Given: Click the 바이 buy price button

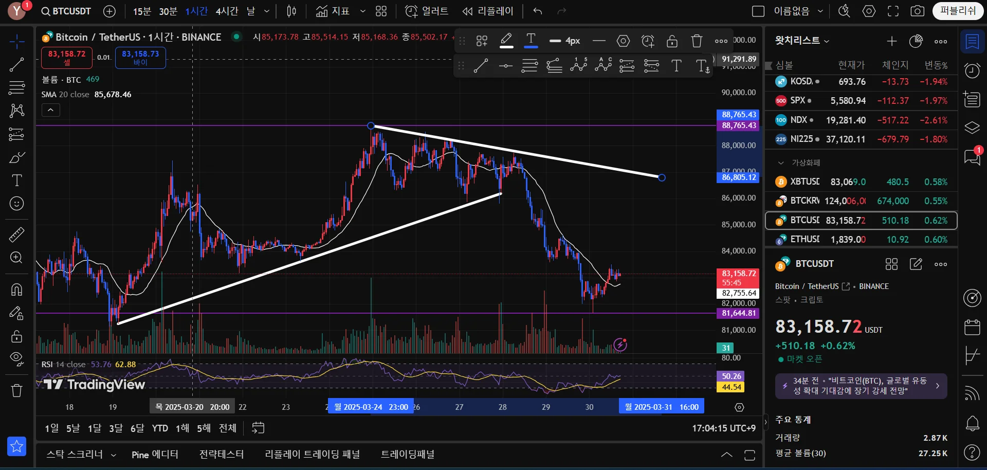Looking at the screenshot, I should tap(140, 58).
